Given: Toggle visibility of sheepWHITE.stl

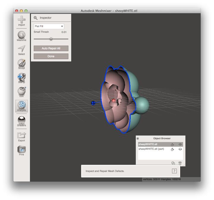Looking at the screenshot, I should 180,145.
